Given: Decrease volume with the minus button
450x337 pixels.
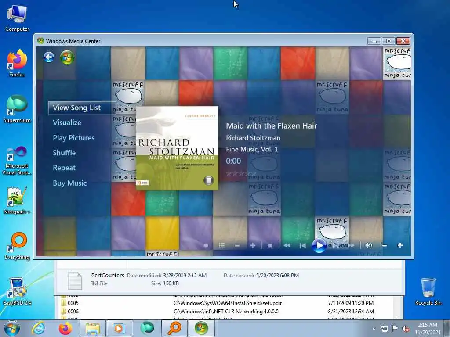Looking at the screenshot, I should click(x=384, y=246).
